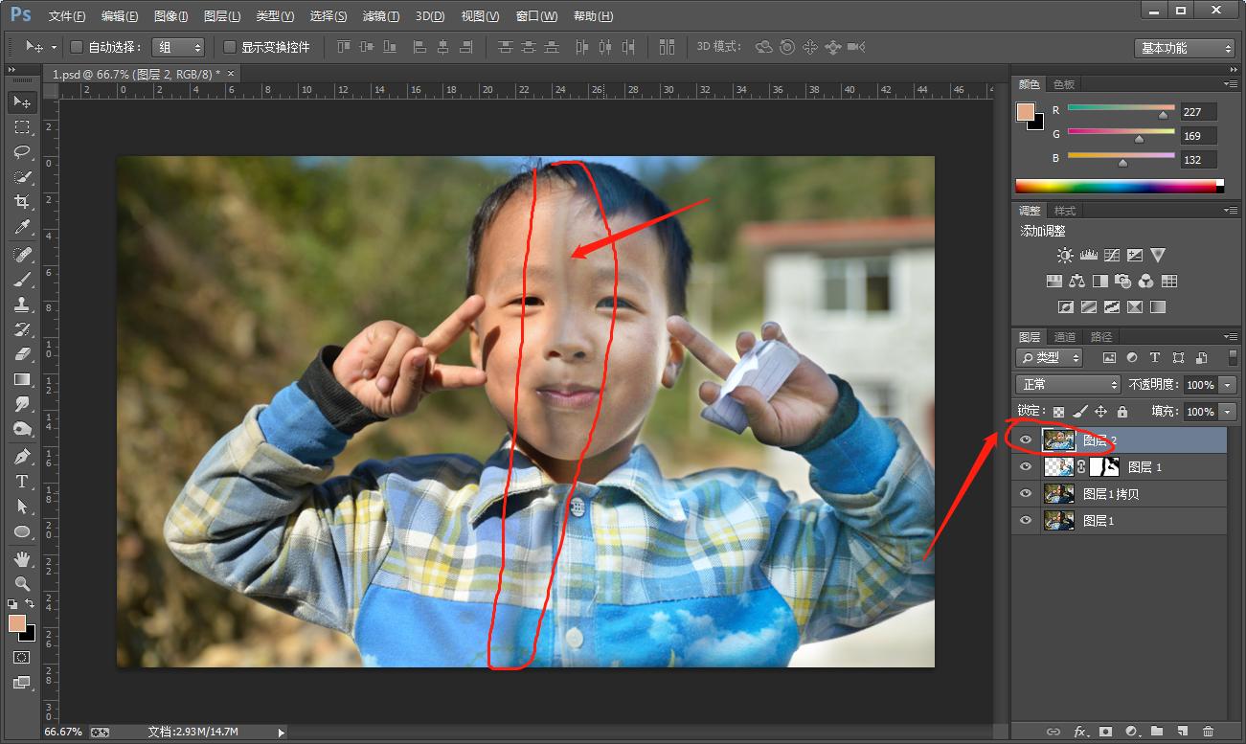Click the R value input field
This screenshot has width=1246, height=744.
click(1198, 111)
